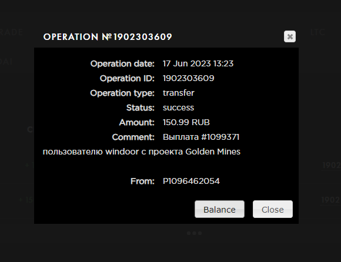The height and width of the screenshot is (262, 341).
Task: Select the operation date value 17 Jun 2023 13:23
Action: coord(198,63)
